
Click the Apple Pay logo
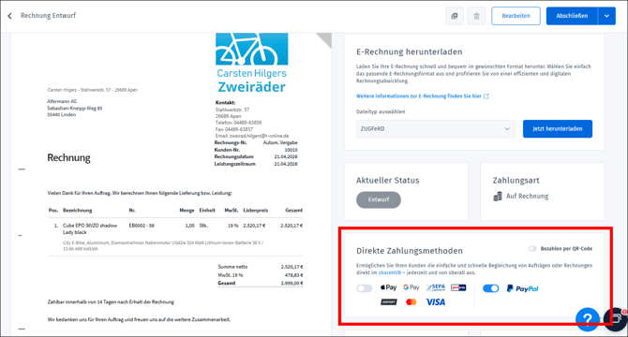(388, 287)
